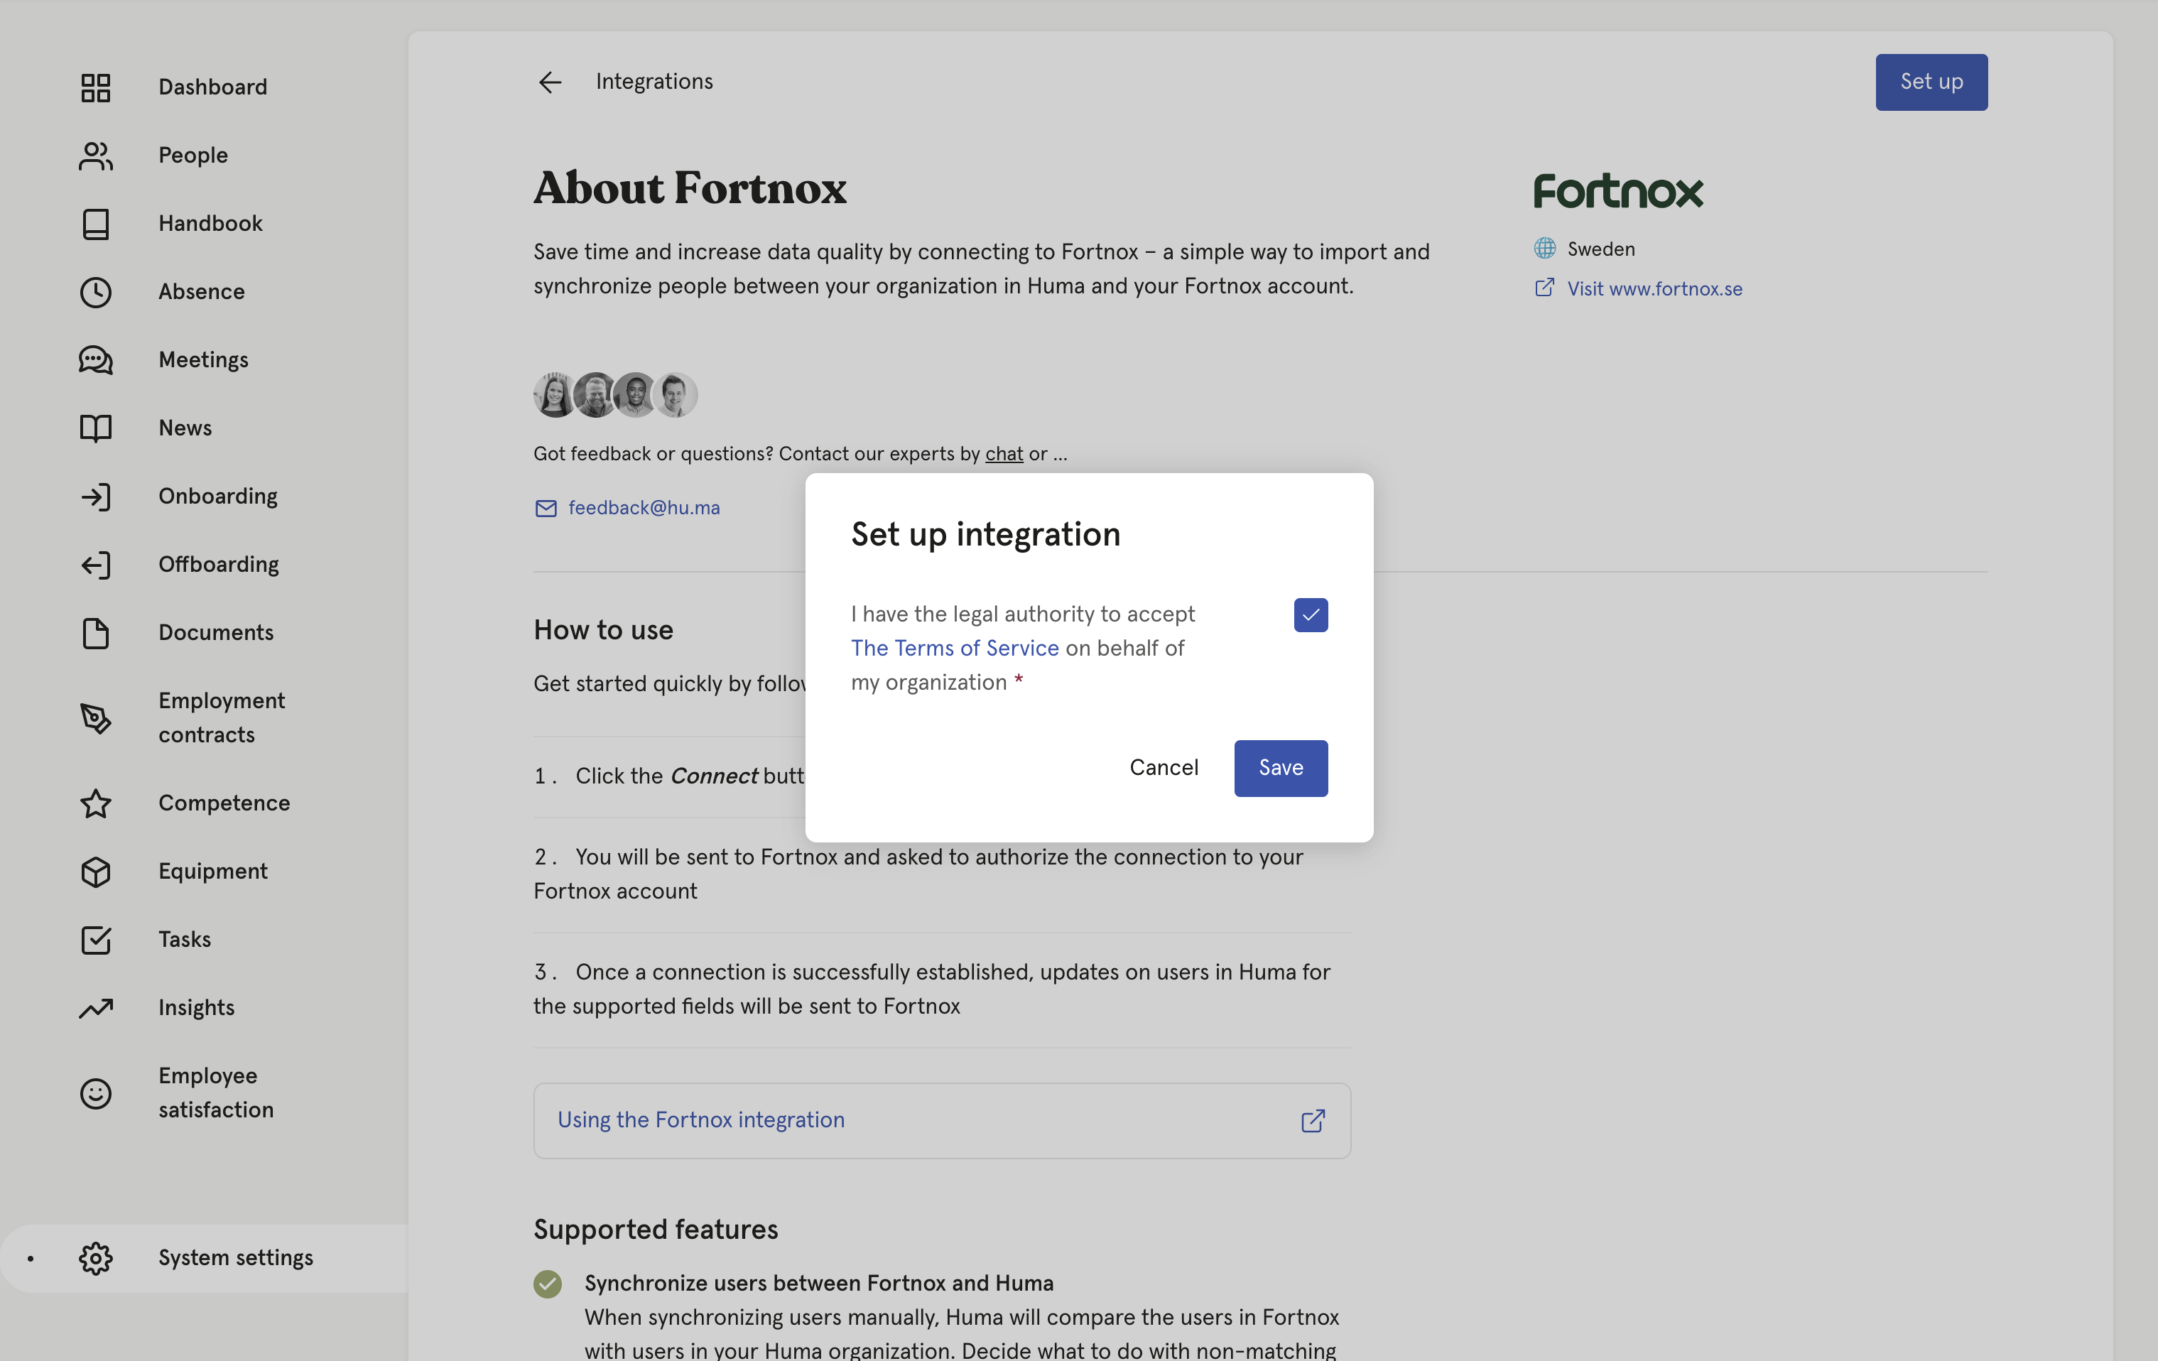This screenshot has height=1361, width=2158.
Task: Cancel the Set up integration dialog
Action: pos(1164,768)
